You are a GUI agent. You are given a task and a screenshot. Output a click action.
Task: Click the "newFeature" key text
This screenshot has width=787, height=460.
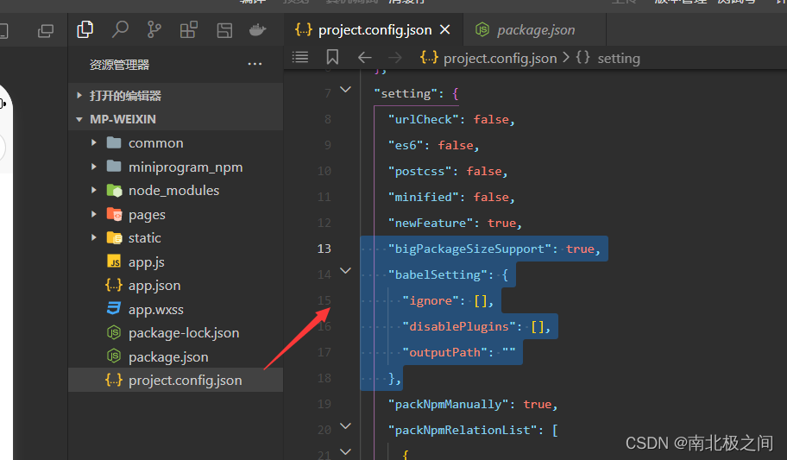431,223
